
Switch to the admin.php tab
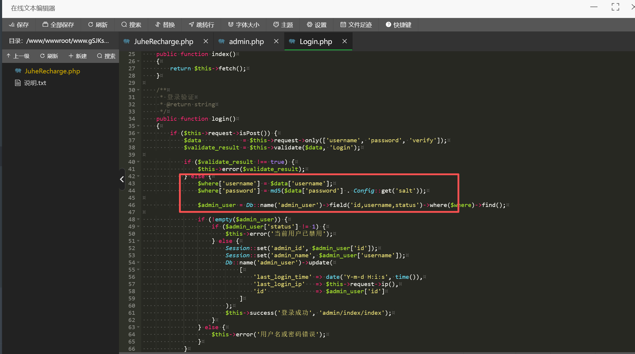click(x=246, y=42)
